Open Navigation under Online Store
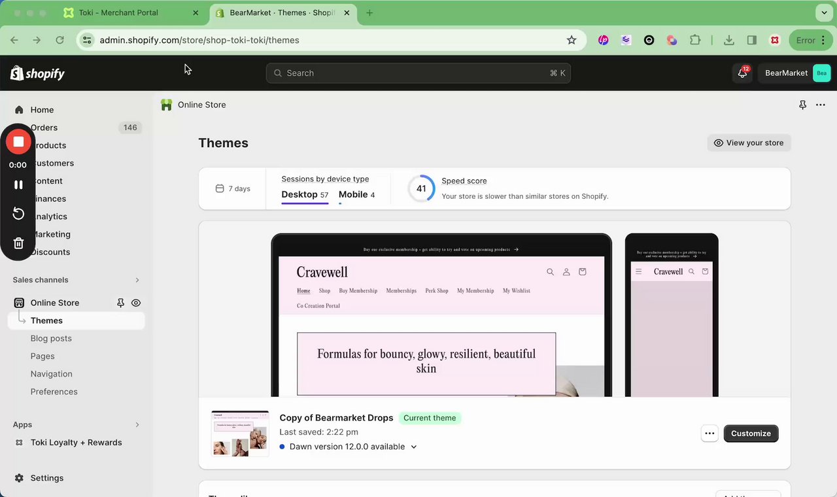The image size is (837, 497). point(51,374)
